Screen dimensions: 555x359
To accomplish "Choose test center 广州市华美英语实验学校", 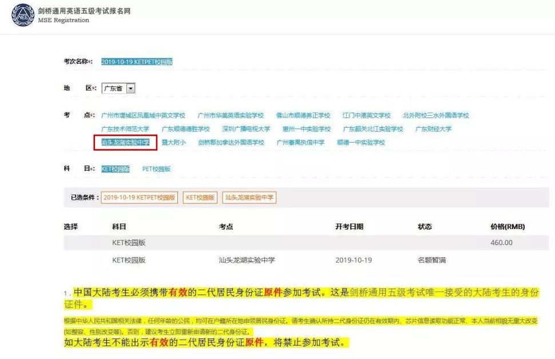I will click(231, 116).
